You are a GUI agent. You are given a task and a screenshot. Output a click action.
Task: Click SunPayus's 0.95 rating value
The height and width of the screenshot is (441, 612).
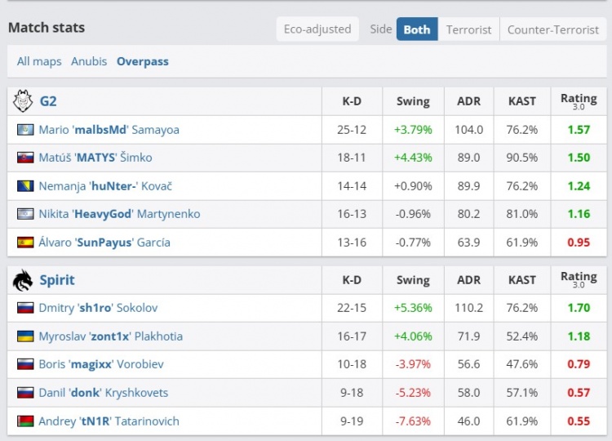point(579,243)
